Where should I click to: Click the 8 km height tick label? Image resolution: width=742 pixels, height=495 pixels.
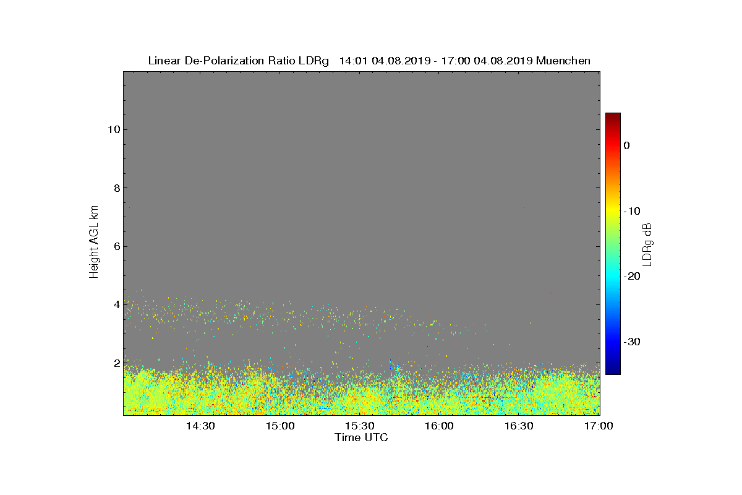116,188
